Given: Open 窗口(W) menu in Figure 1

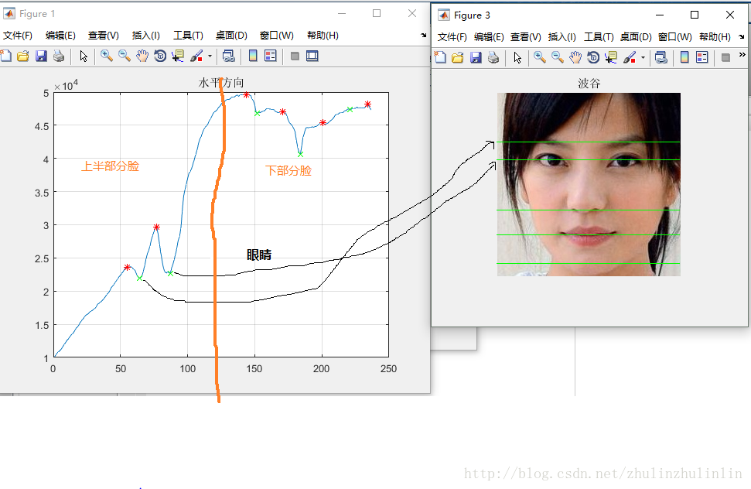Looking at the screenshot, I should [276, 36].
